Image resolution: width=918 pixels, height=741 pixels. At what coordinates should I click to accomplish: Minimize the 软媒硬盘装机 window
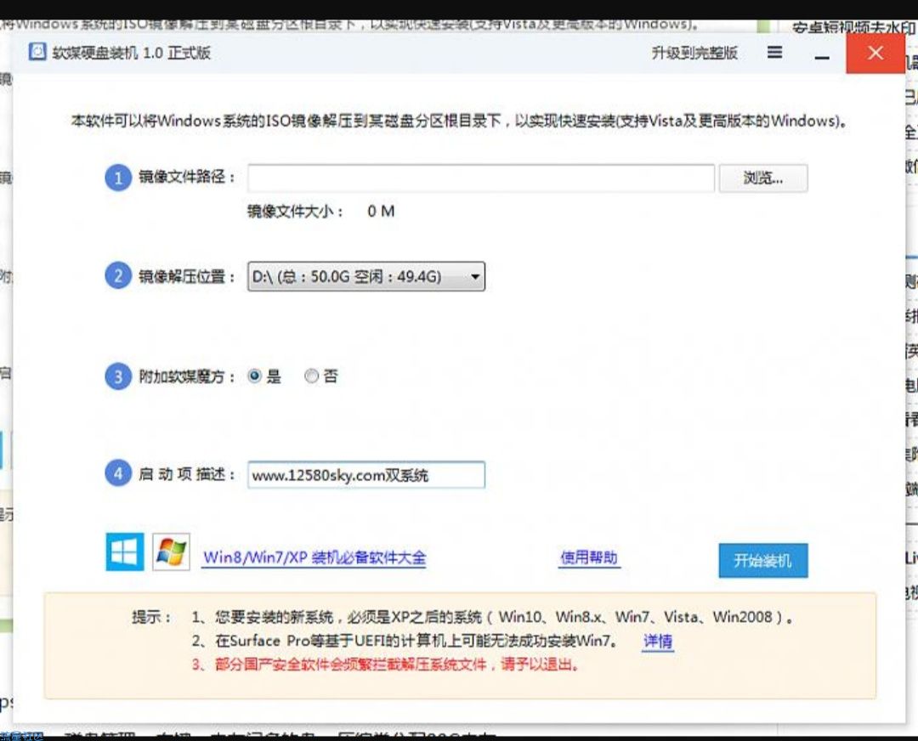click(x=822, y=57)
